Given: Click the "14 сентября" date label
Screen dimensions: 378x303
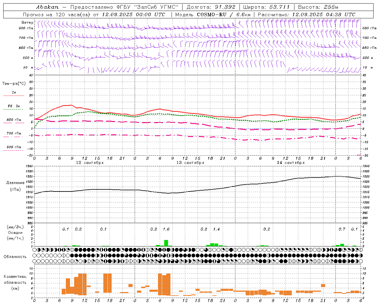Looking at the screenshot, I should (291, 163).
